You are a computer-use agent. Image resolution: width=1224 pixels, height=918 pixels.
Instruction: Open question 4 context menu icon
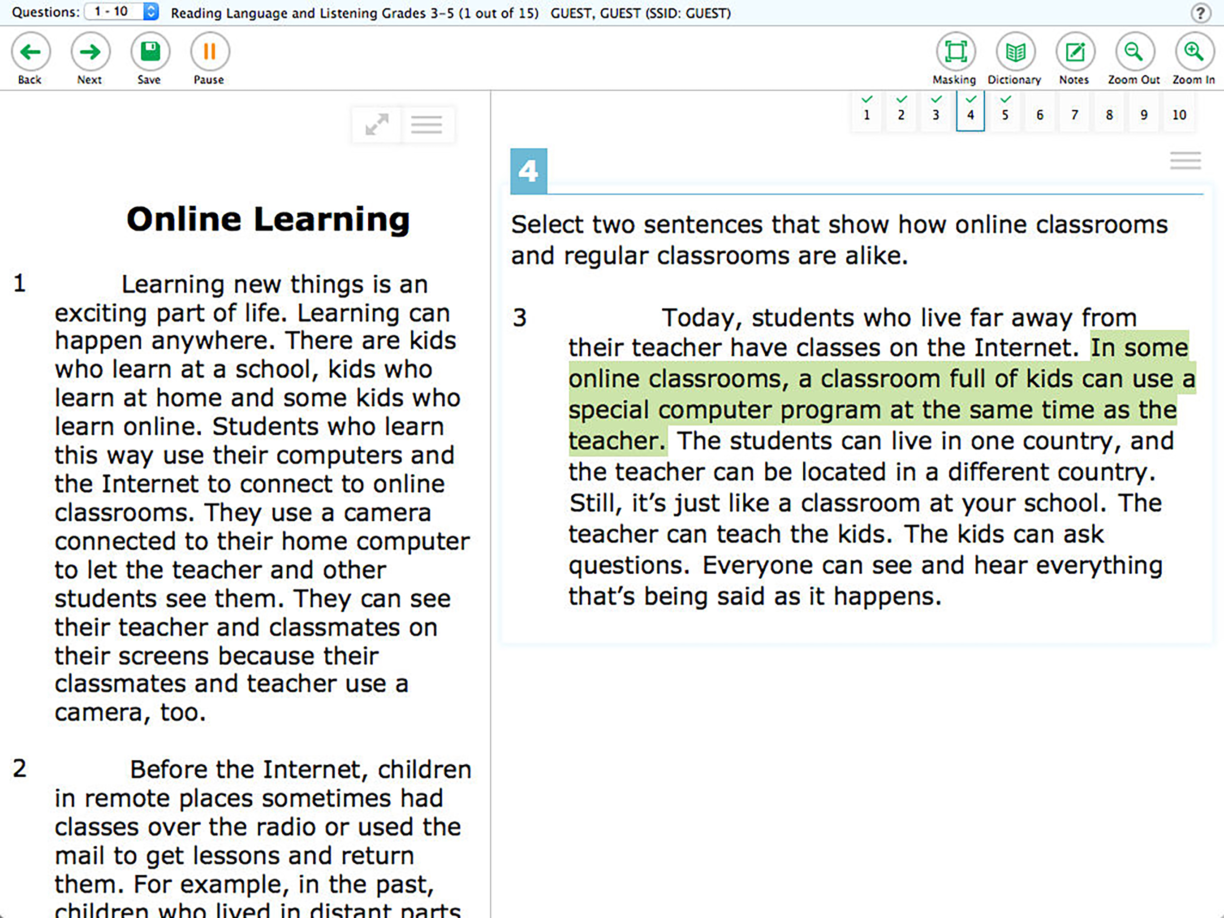1185,160
